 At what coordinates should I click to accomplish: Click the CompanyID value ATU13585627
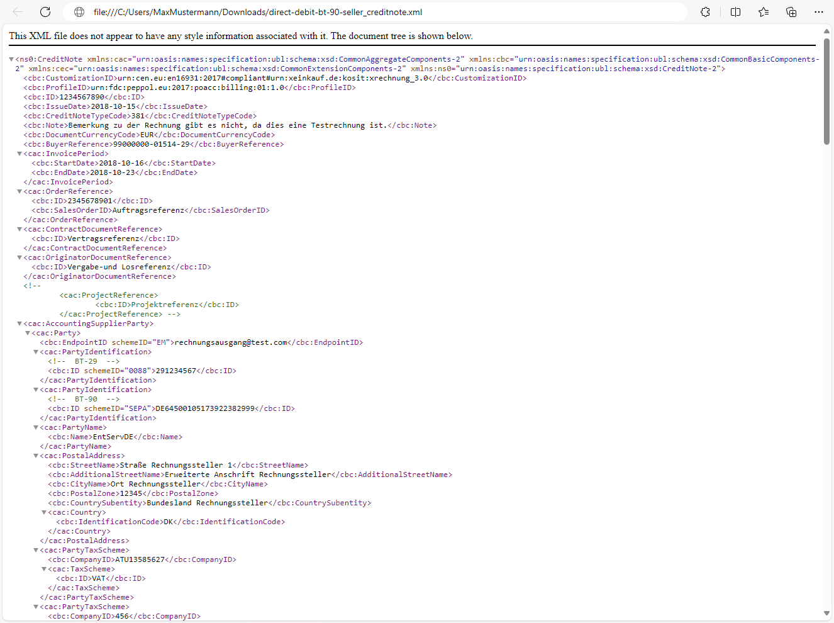click(140, 559)
